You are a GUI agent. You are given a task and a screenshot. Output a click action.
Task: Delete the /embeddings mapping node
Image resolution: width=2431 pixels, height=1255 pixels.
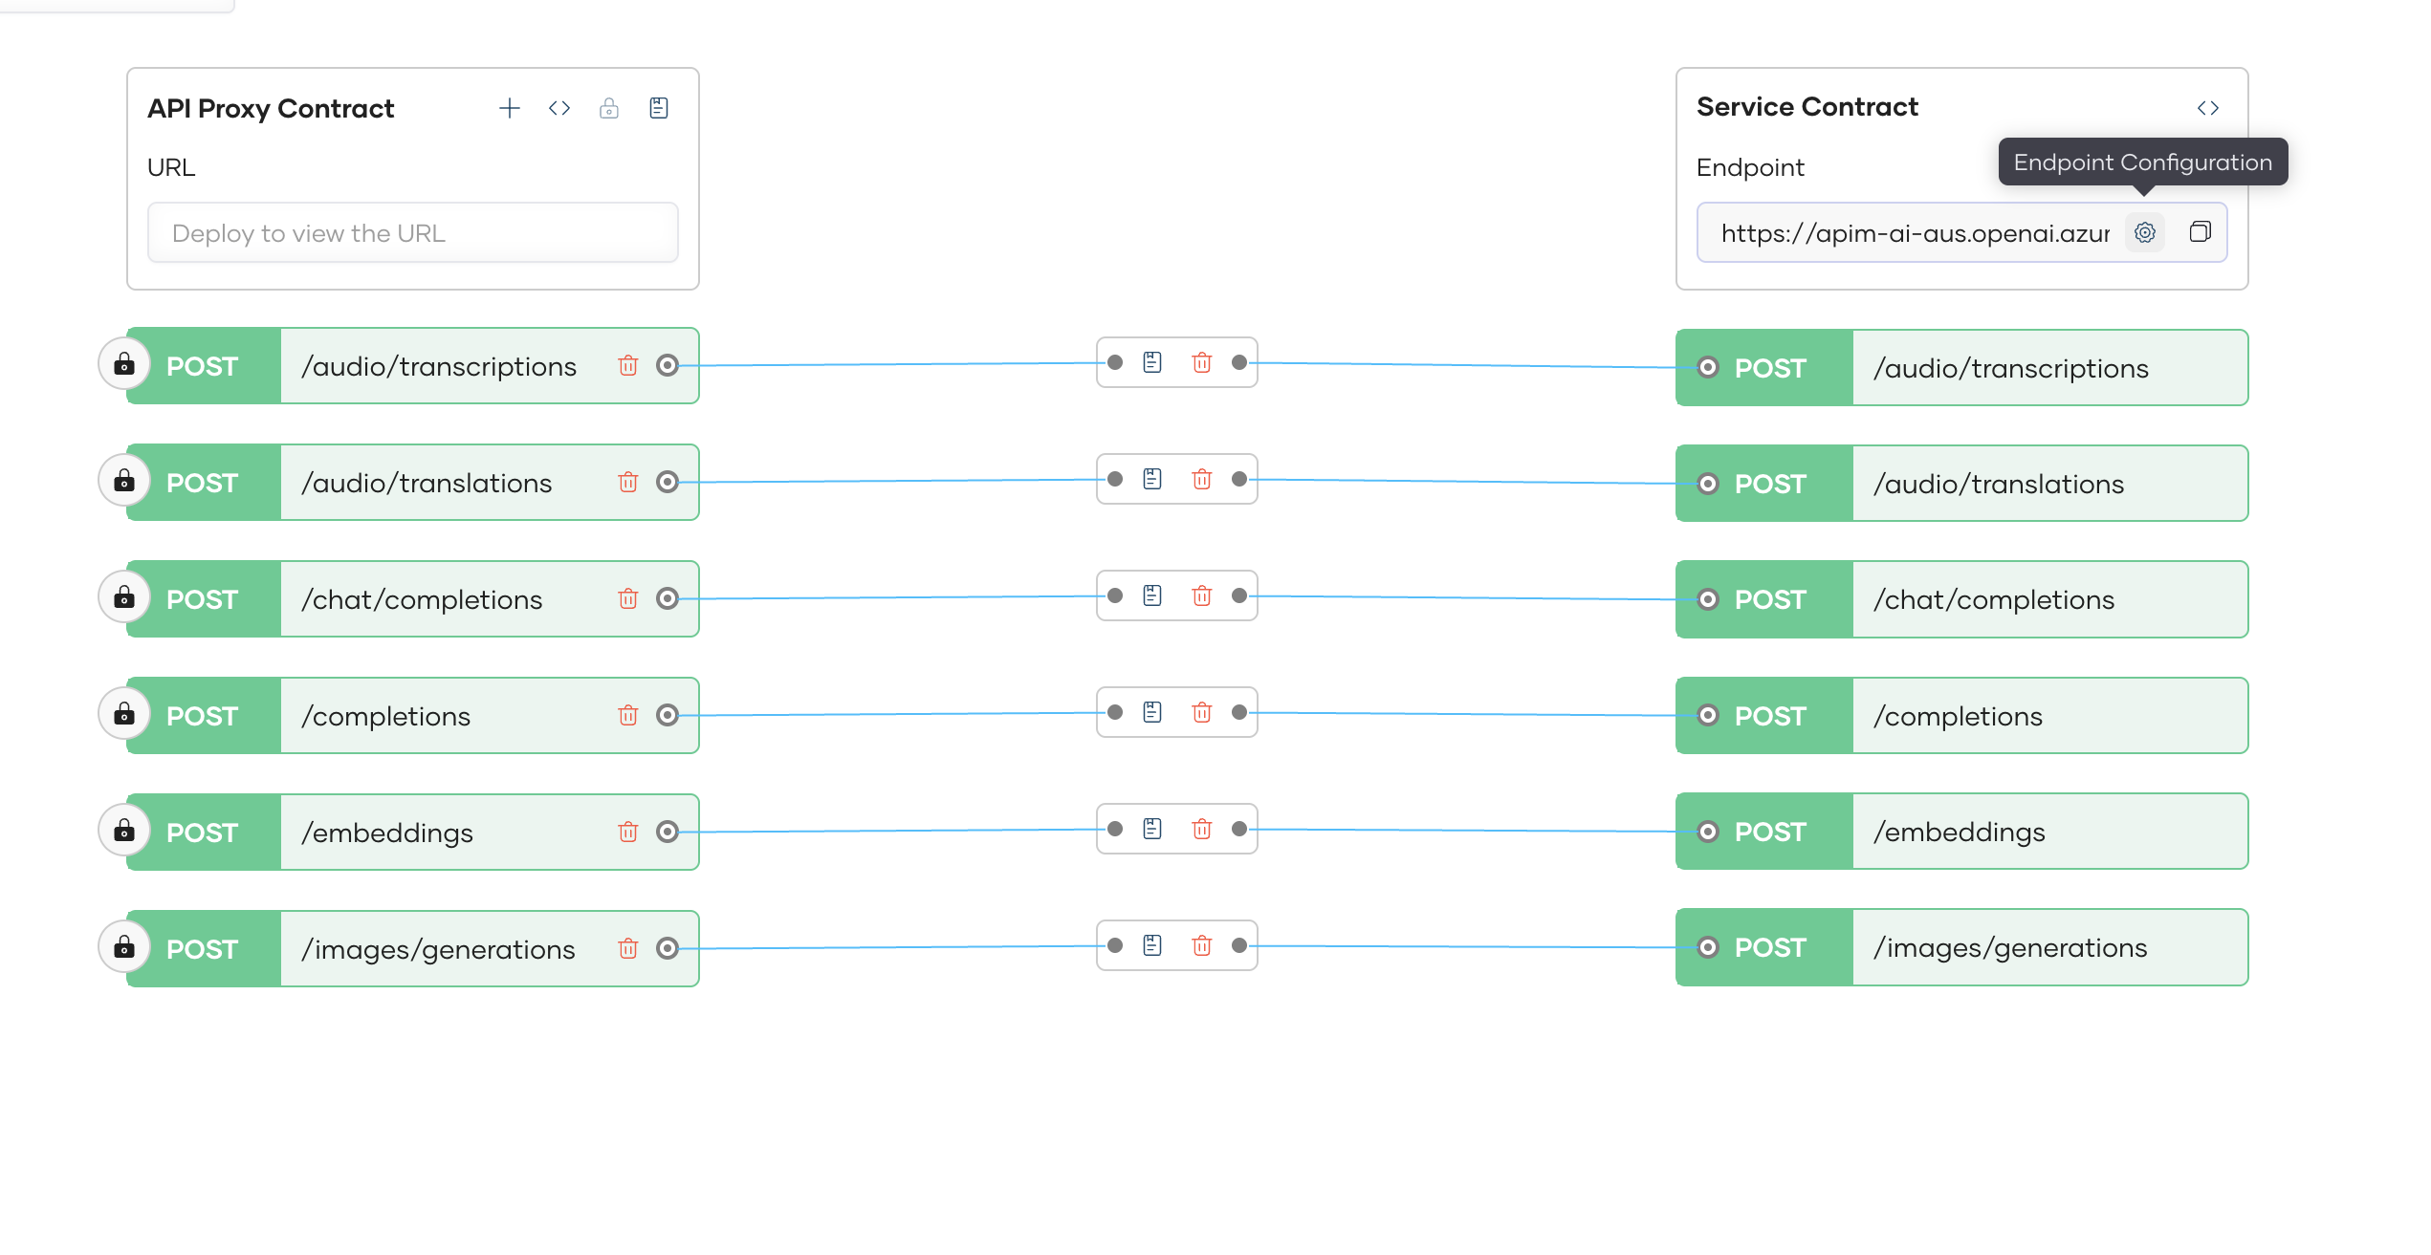pyautogui.click(x=1202, y=829)
